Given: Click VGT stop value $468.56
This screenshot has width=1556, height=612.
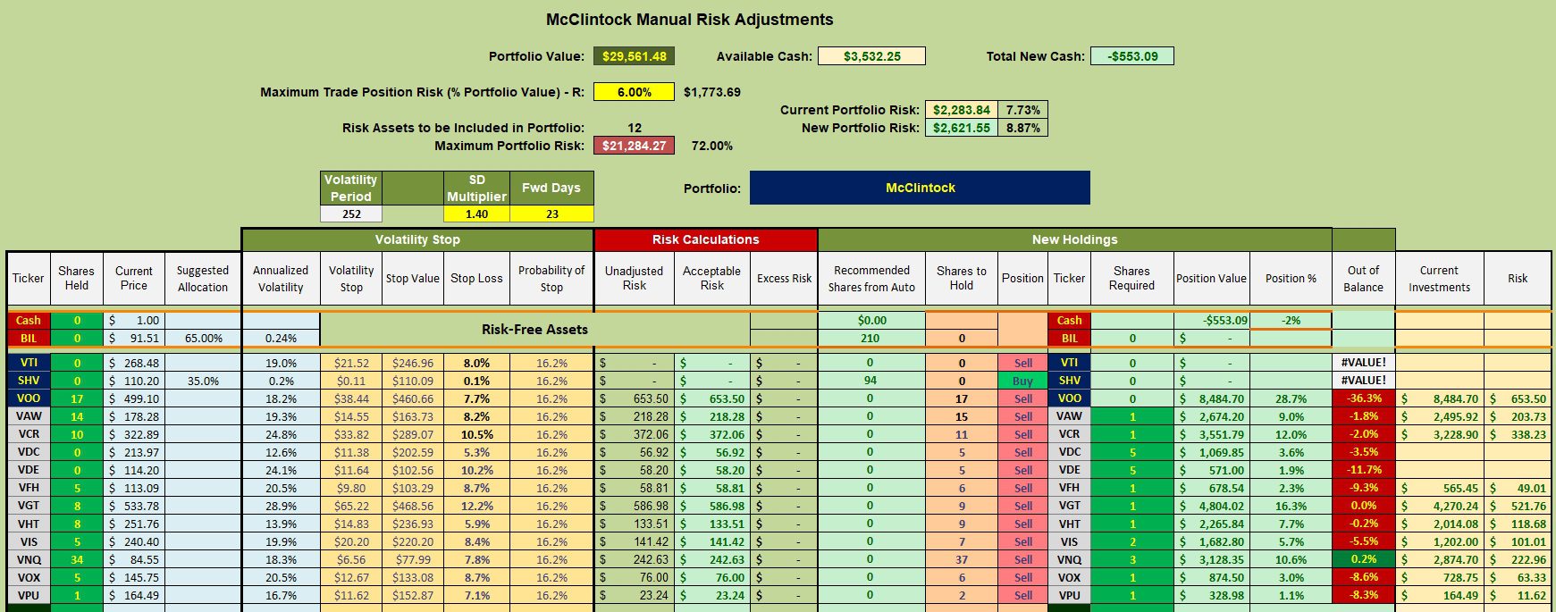Looking at the screenshot, I should pos(412,507).
